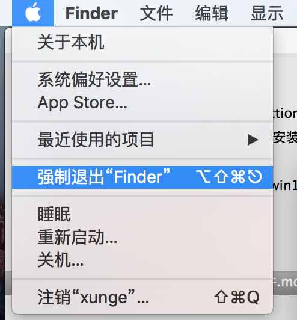This screenshot has width=297, height=320.
Task: Choose 关机... to shut down
Action: point(142,260)
